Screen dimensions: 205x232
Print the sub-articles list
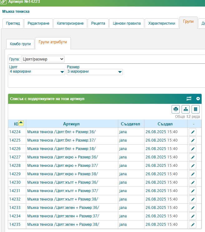[x=176, y=109]
